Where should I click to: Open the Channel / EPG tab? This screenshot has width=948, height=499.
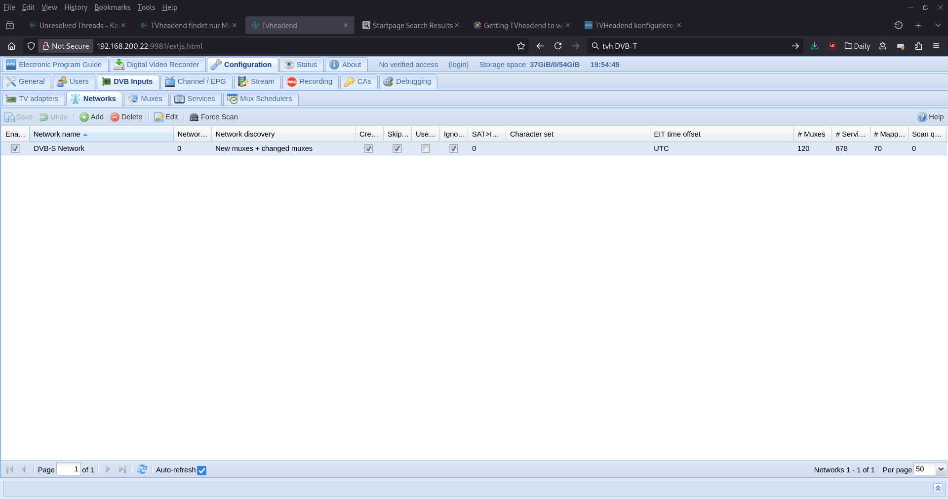click(x=196, y=82)
